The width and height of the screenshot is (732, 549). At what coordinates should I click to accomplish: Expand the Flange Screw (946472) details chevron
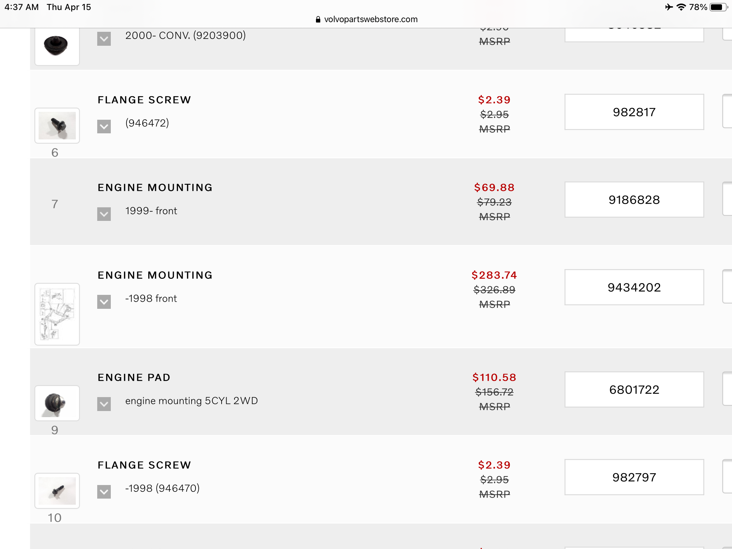coord(104,127)
